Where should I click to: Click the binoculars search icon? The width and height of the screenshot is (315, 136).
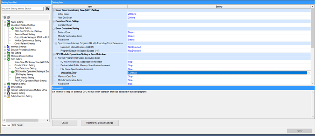(x=47, y=9)
